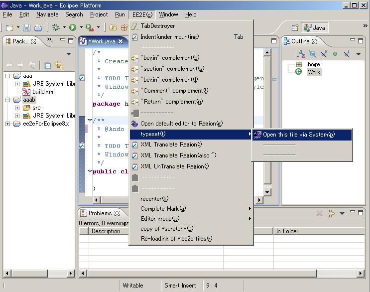Select recenter(k) menu entry
The width and height of the screenshot is (370, 292).
pyautogui.click(x=191, y=199)
